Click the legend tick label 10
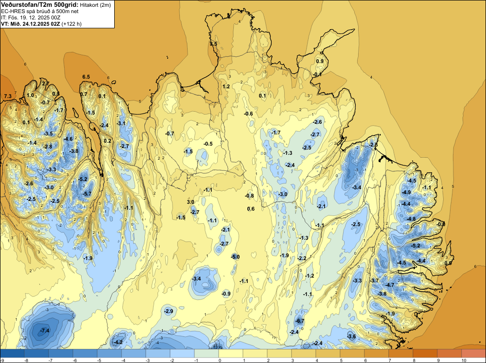486x363 pixels. (464, 360)
